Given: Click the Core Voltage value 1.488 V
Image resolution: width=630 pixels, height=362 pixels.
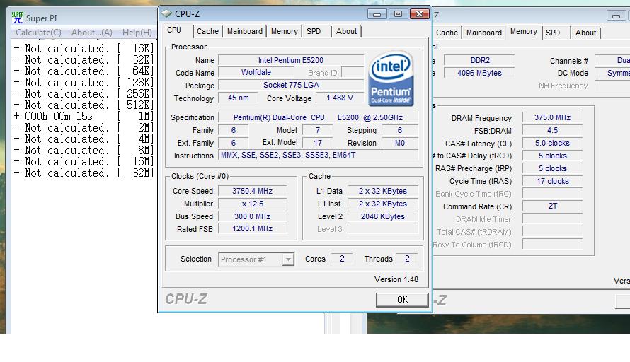Looking at the screenshot, I should pos(340,98).
